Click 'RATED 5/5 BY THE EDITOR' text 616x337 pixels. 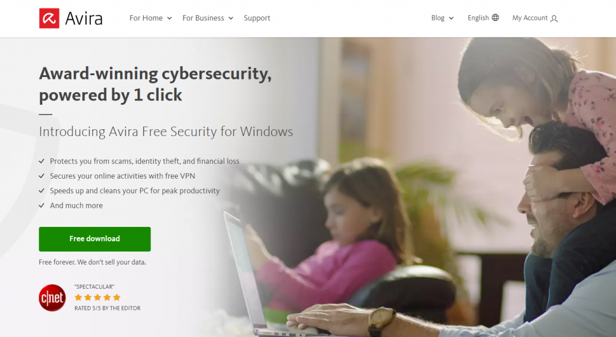pos(107,308)
